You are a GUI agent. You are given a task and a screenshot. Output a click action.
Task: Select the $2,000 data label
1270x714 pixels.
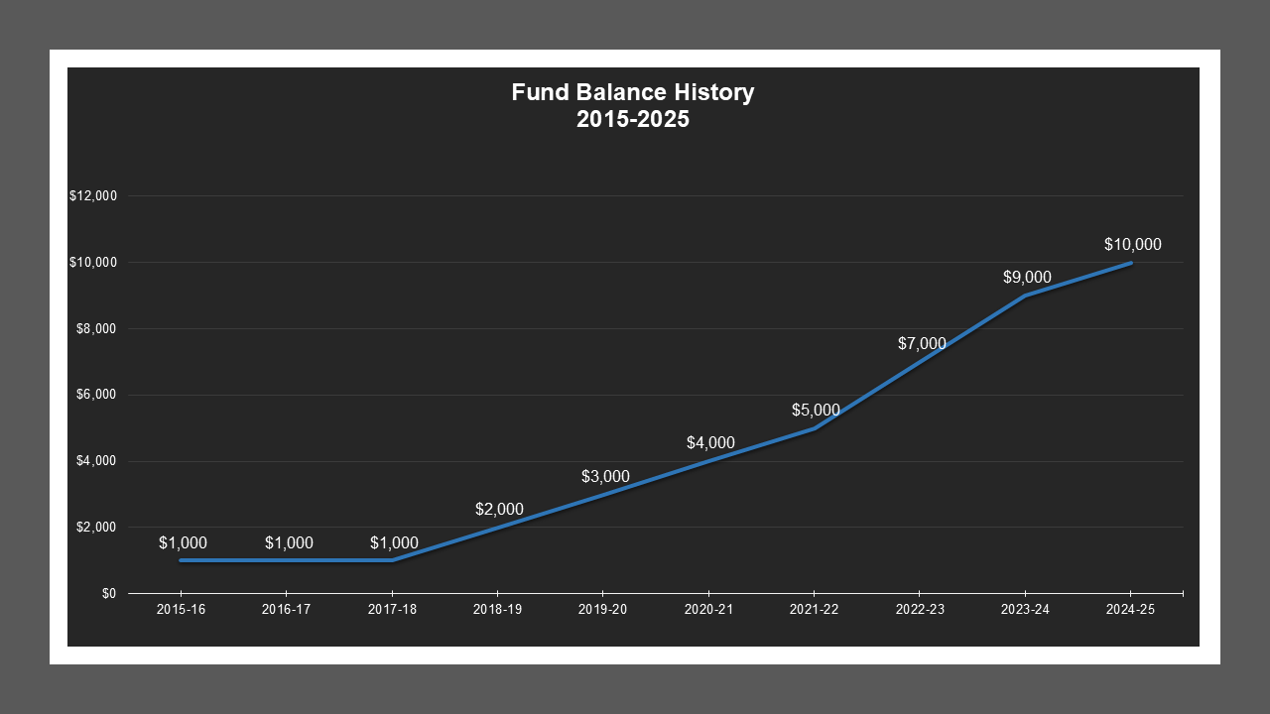[x=499, y=509]
